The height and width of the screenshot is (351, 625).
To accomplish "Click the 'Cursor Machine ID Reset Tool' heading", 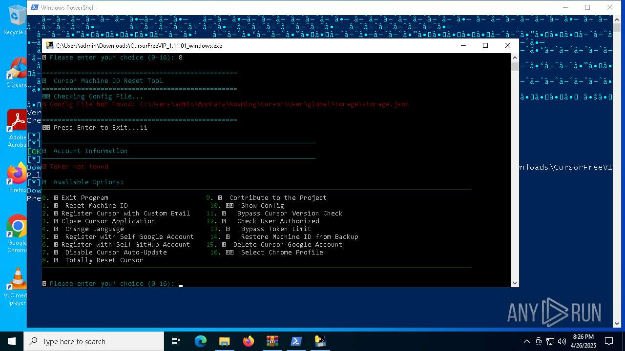I will tap(108, 80).
